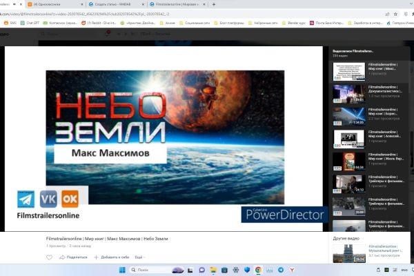Click the share arrow icon beside Поделиться
This screenshot has height=276, width=414.
pyautogui.click(x=62, y=257)
